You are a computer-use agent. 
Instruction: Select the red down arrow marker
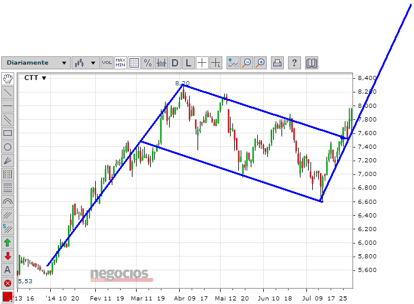8,256
